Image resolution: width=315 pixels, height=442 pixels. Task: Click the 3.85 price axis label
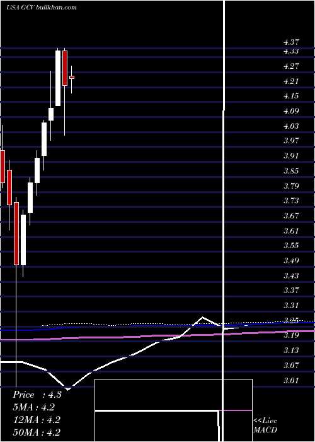click(291, 171)
